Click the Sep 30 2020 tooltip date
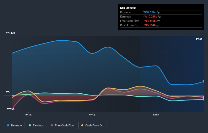Viewport: 208px width, 133px height. (128, 8)
